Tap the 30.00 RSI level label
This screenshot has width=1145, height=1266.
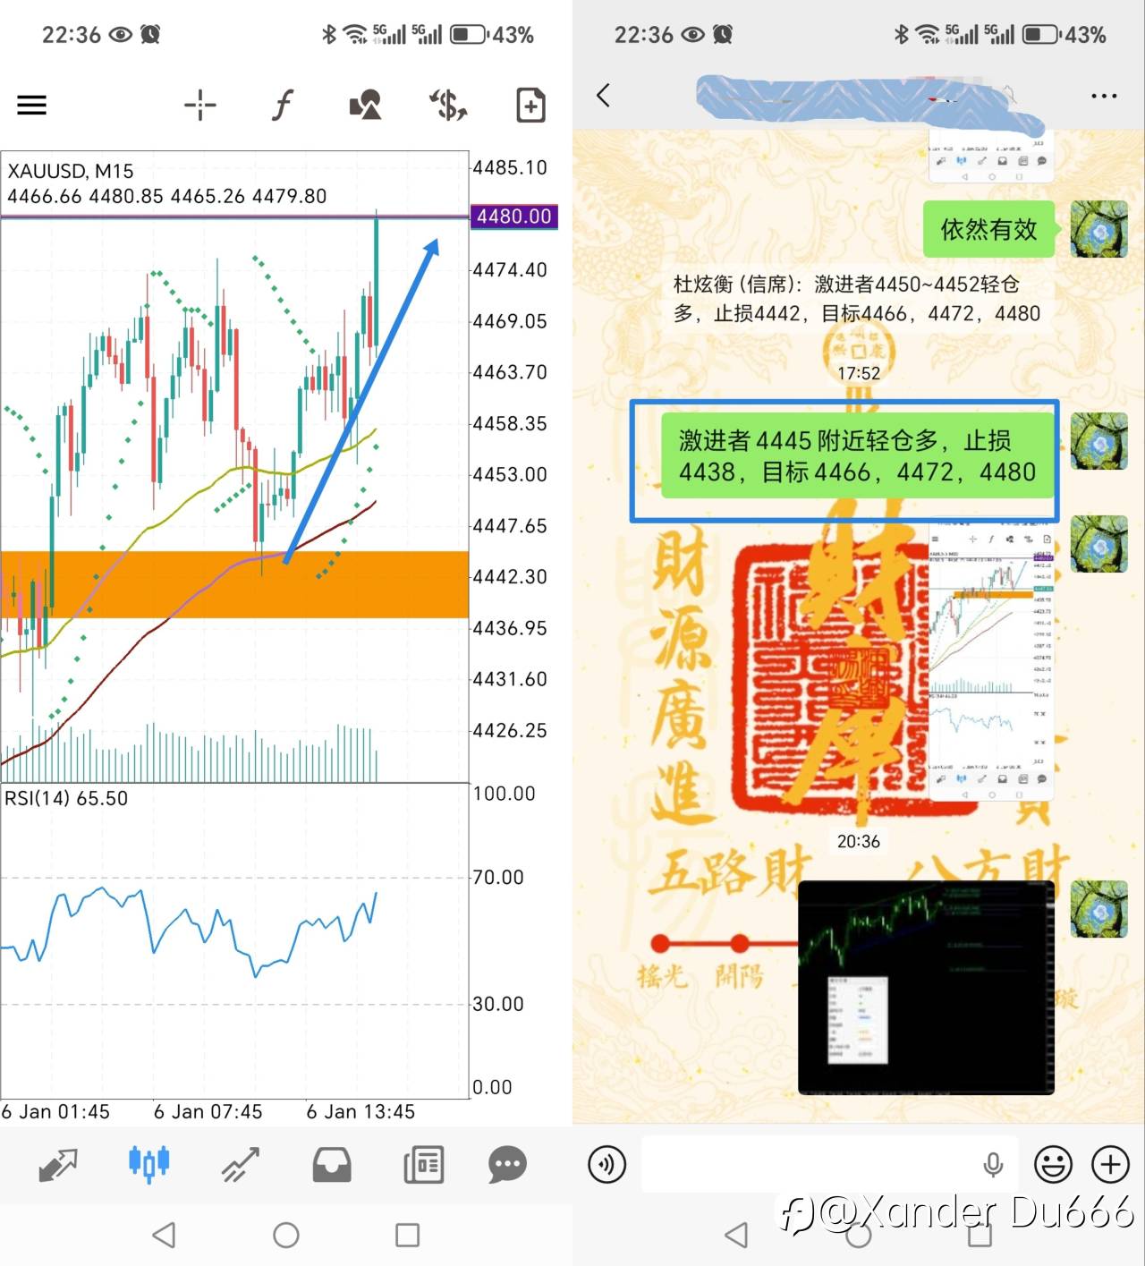click(x=498, y=1004)
